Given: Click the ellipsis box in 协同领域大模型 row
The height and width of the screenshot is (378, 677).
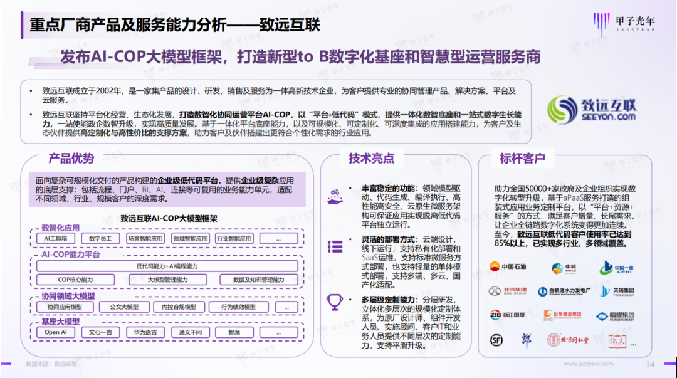Looking at the screenshot, I should (x=286, y=307).
